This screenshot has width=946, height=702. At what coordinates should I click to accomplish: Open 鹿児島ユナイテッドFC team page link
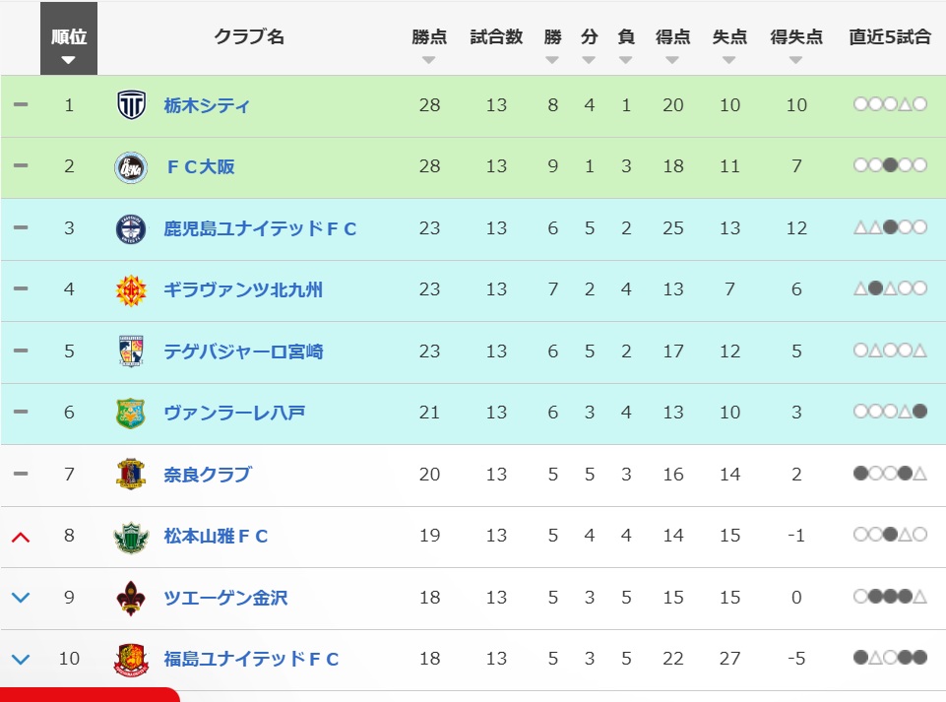pos(260,228)
